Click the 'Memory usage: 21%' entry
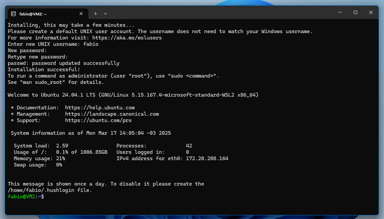Screen dimensions: 384x219 [39, 158]
